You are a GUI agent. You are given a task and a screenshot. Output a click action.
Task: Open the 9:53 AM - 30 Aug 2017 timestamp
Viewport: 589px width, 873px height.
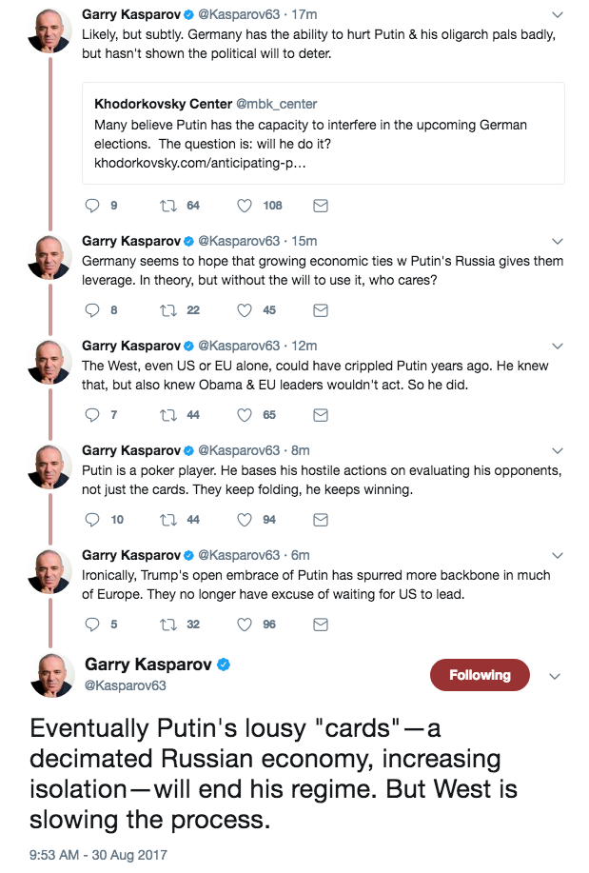click(98, 855)
